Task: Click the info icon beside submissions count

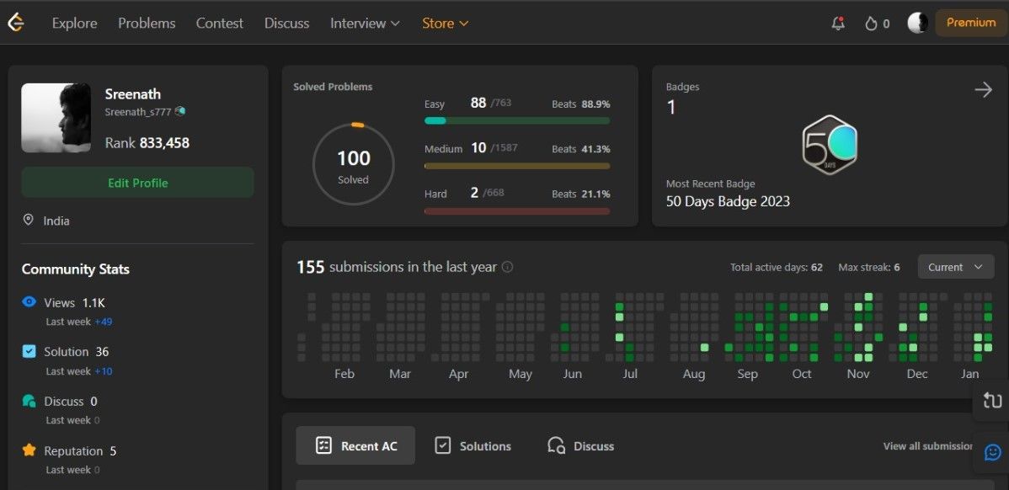Action: pos(507,267)
